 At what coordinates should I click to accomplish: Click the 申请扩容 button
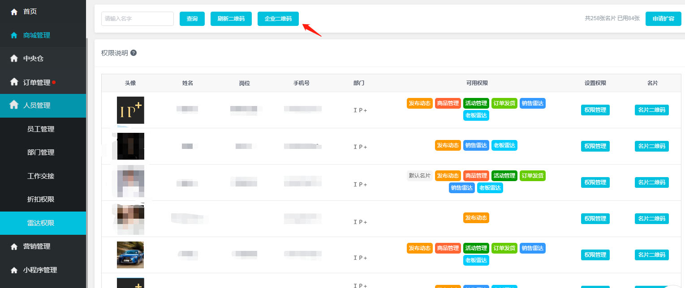663,19
